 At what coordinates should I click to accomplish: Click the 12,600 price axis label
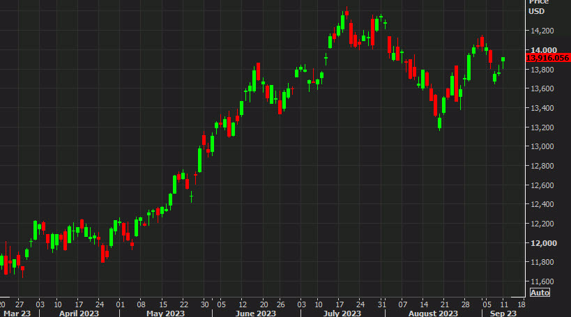(542, 185)
